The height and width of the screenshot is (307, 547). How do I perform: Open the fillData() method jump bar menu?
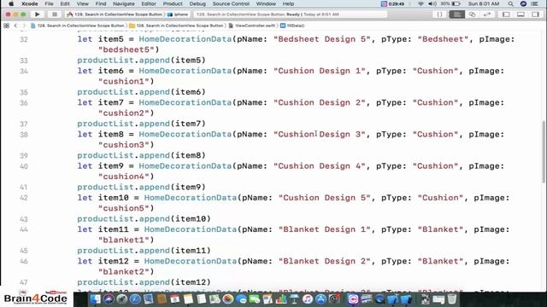292,26
